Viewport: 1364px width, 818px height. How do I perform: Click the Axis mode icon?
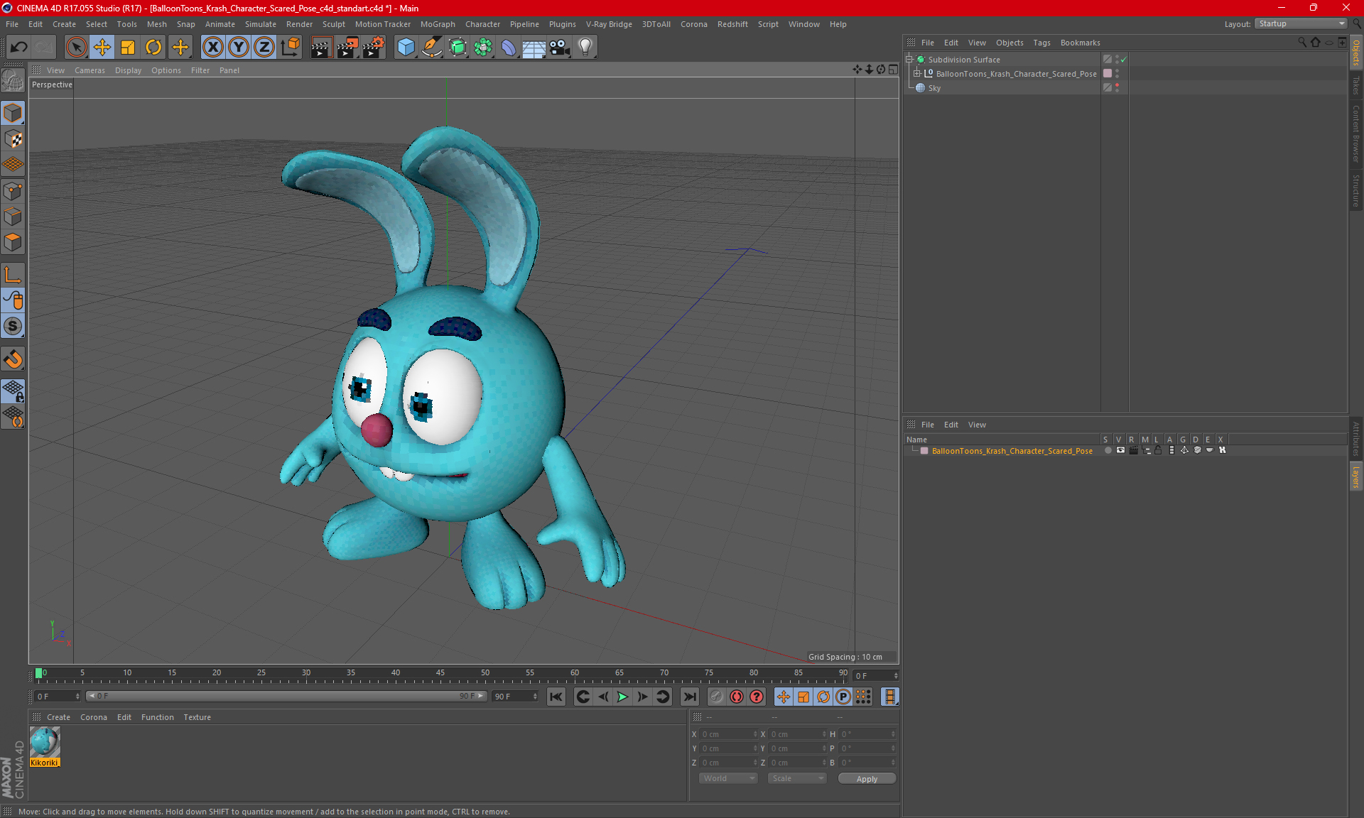point(13,275)
